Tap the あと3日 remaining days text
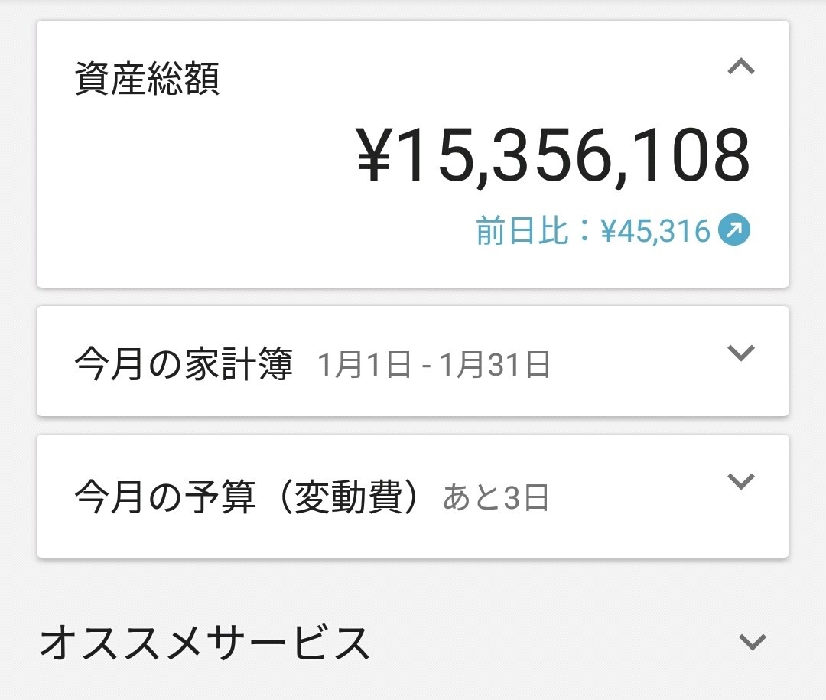This screenshot has height=700, width=826. coord(496,499)
